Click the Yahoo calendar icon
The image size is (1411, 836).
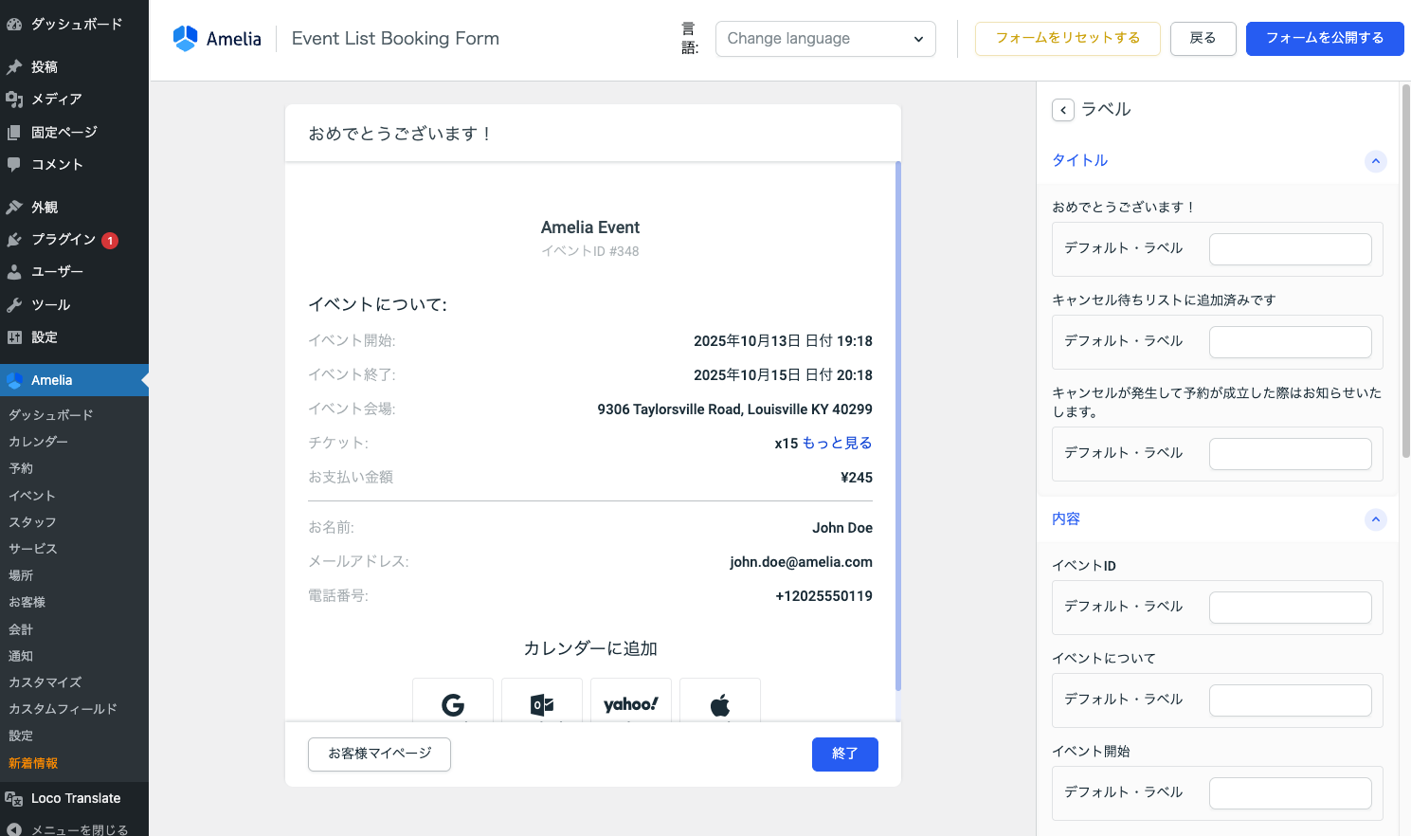631,703
